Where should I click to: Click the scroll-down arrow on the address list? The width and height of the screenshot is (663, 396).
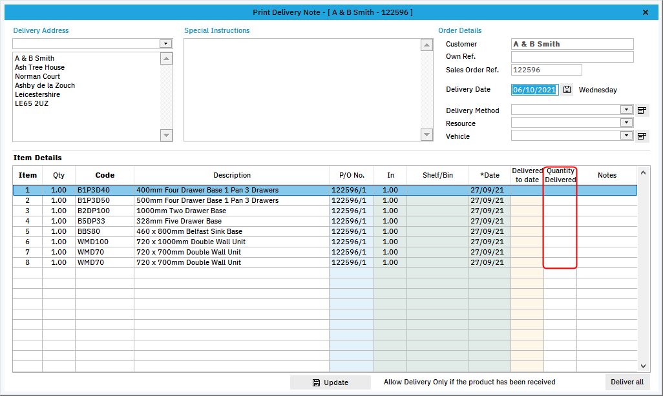pyautogui.click(x=166, y=136)
